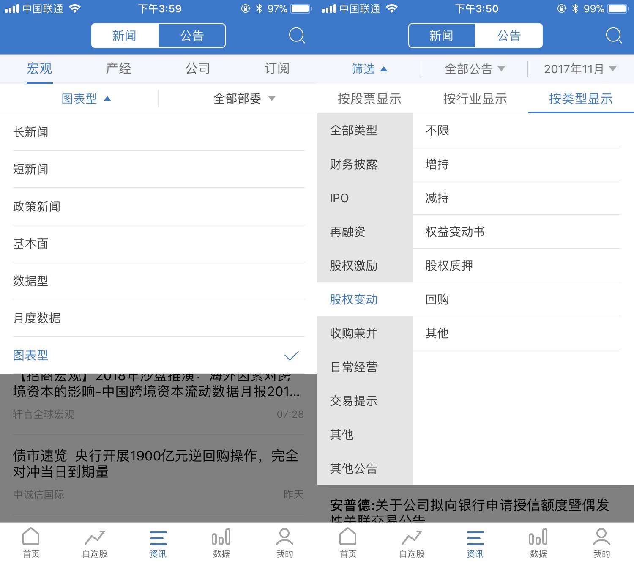Image resolution: width=634 pixels, height=564 pixels.
Task: Choose checked 图表型 list option
Action: click(x=158, y=355)
